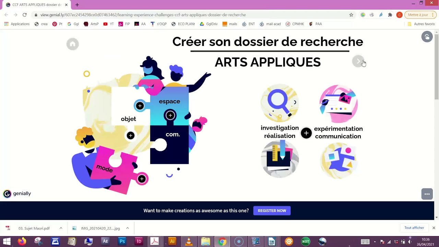This screenshot has height=247, width=439.
Task: Open VLC from the taskbar
Action: [x=189, y=242]
